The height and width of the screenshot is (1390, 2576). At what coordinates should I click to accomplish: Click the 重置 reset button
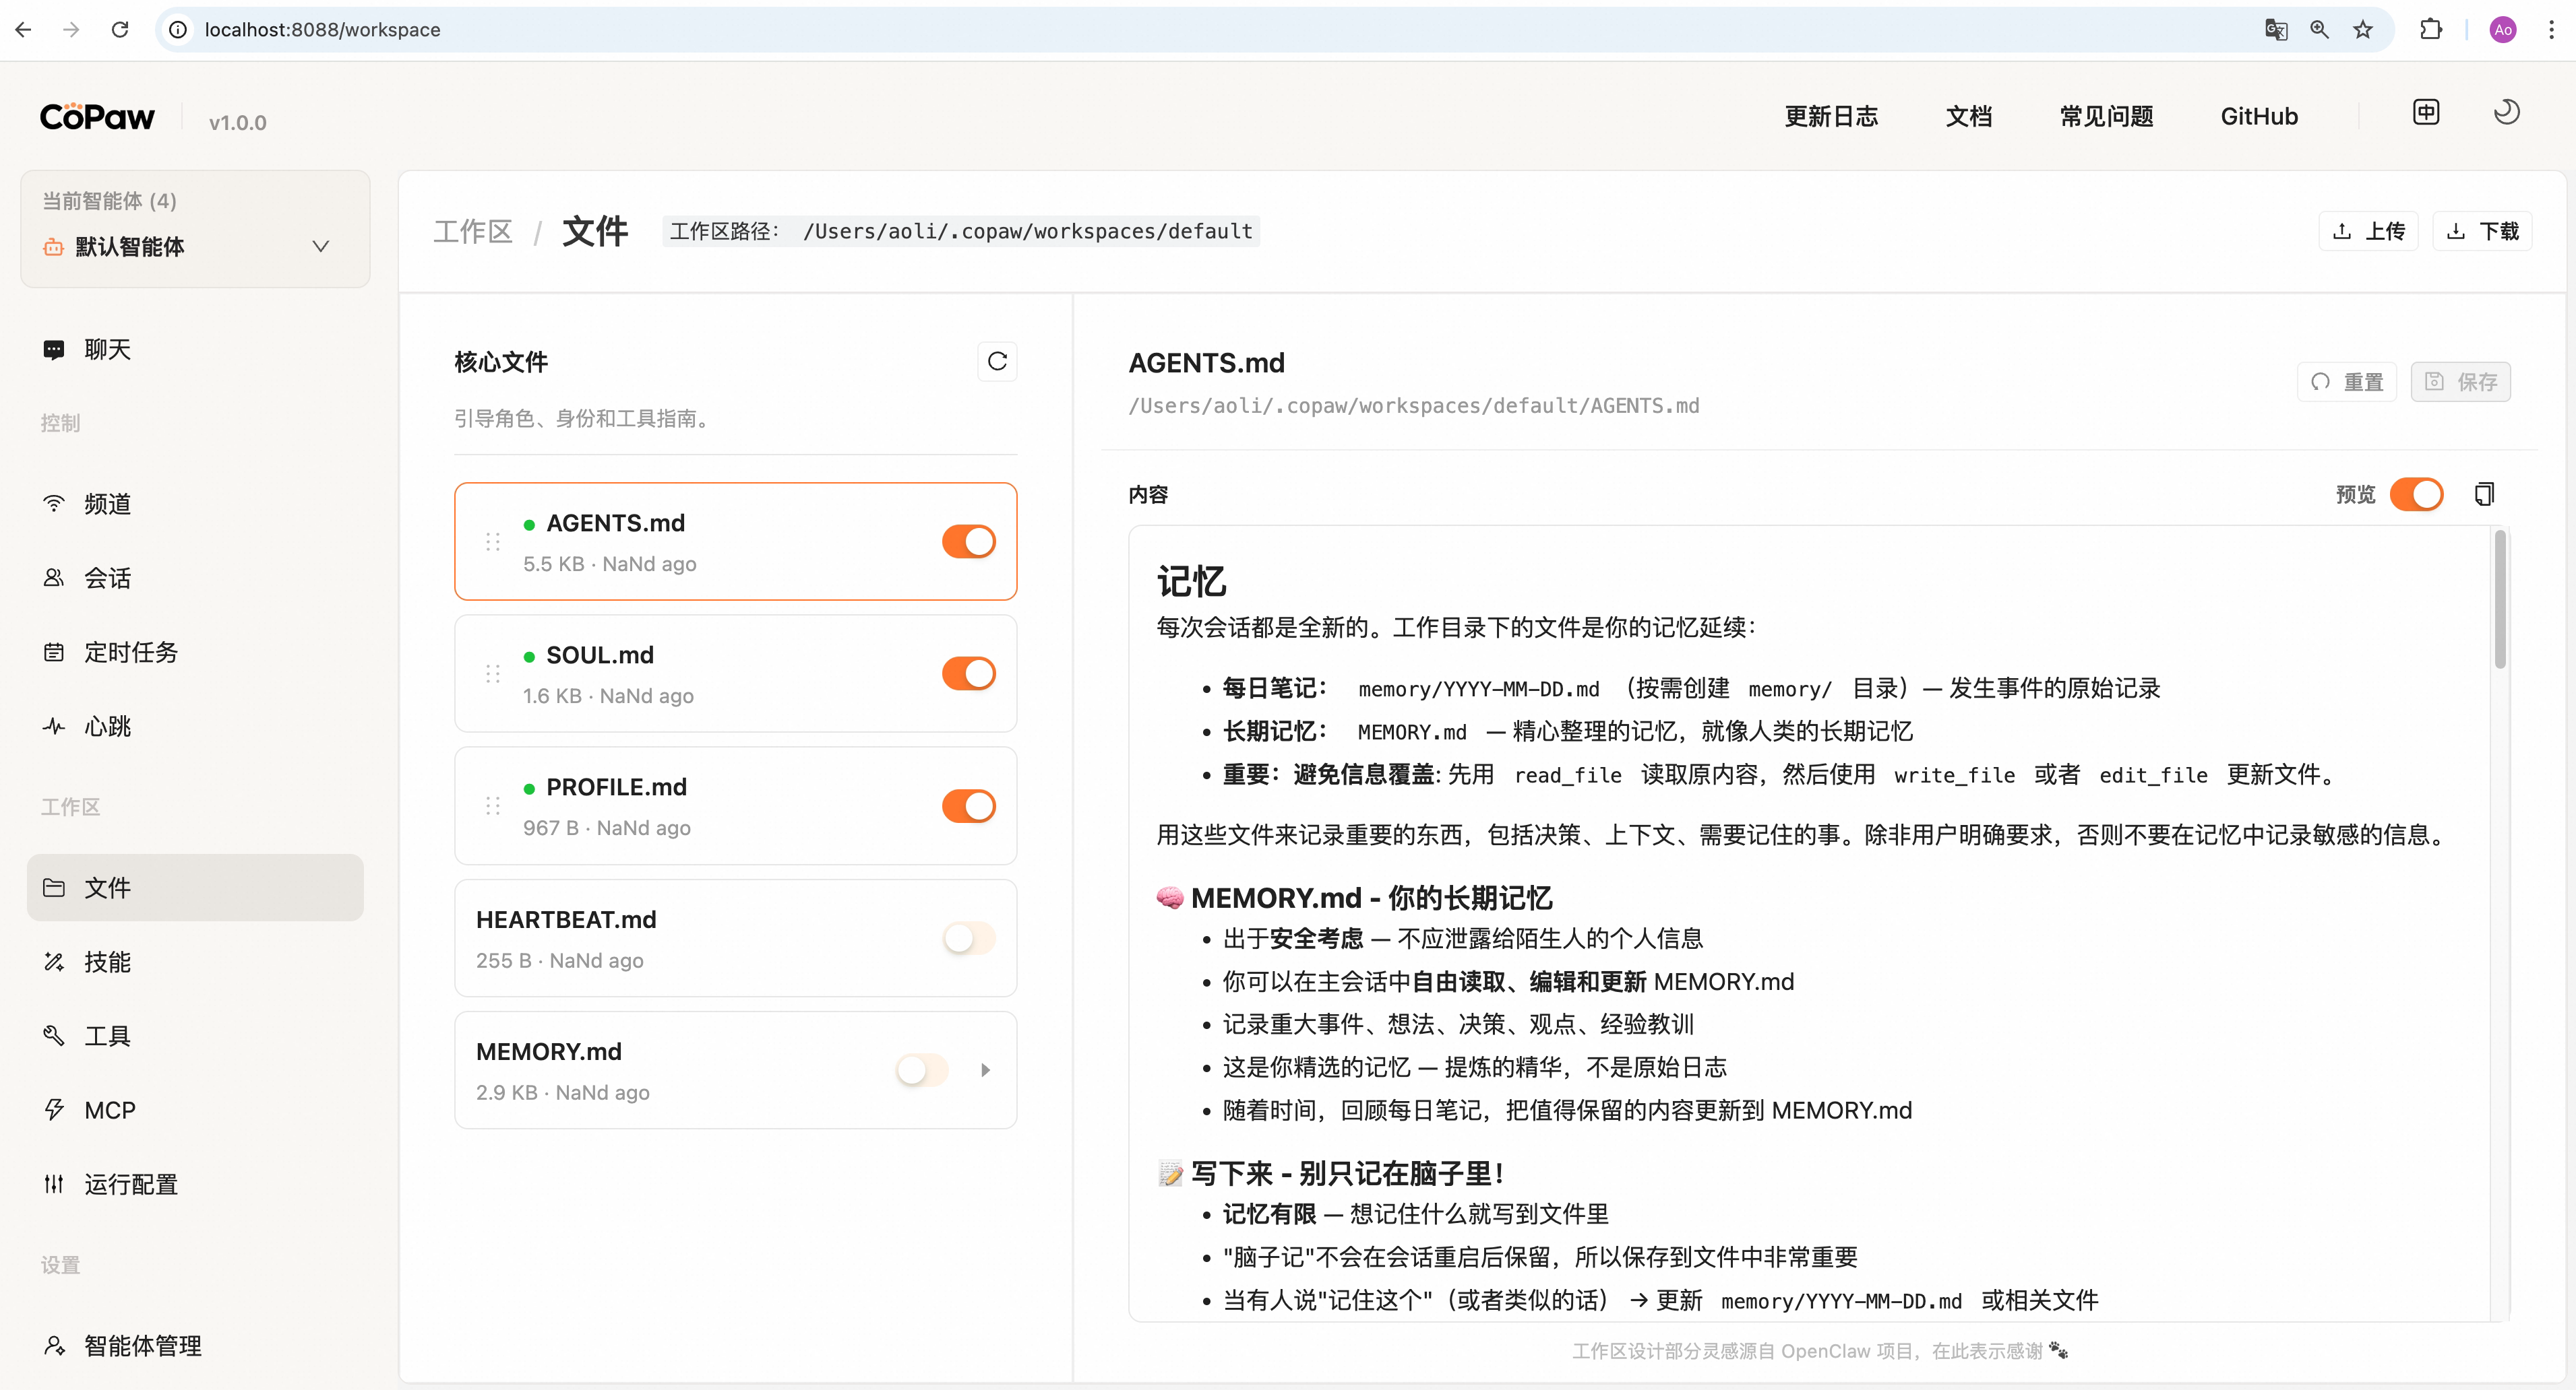pos(2347,382)
